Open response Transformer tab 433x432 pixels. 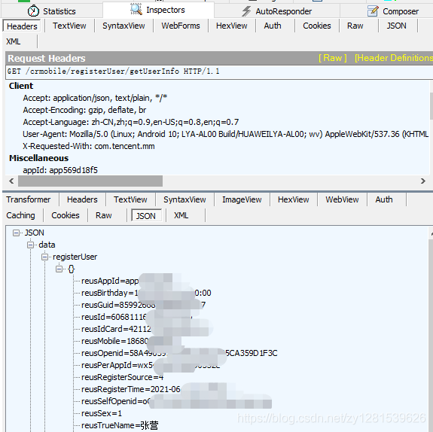point(29,199)
